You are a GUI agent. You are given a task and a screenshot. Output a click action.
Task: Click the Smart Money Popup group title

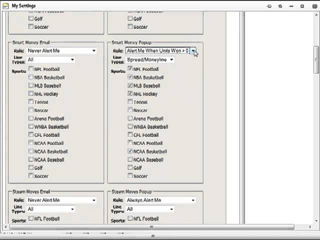131,42
